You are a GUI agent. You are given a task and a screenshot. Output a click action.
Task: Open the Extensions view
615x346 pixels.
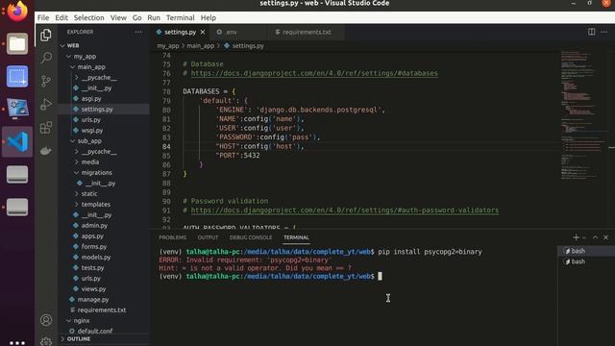click(46, 128)
